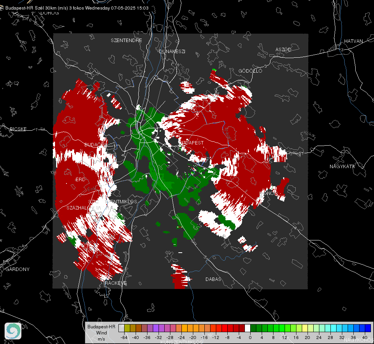Click the DABAS city label

pyautogui.click(x=213, y=279)
